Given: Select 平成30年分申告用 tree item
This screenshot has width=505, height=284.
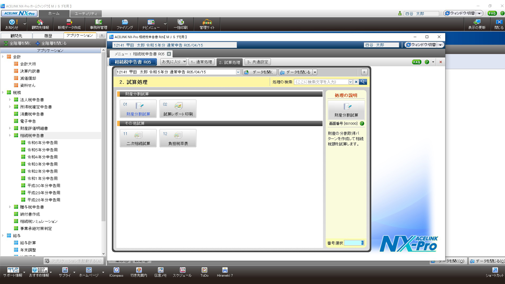Looking at the screenshot, I should [44, 185].
